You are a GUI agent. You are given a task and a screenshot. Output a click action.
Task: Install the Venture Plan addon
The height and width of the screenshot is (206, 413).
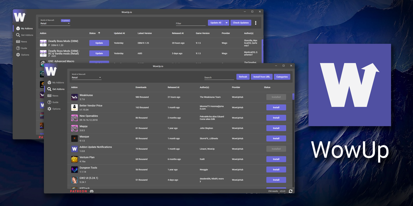tap(276, 159)
